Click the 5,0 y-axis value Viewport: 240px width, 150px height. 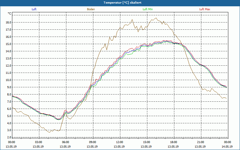pyautogui.click(x=9, y=116)
